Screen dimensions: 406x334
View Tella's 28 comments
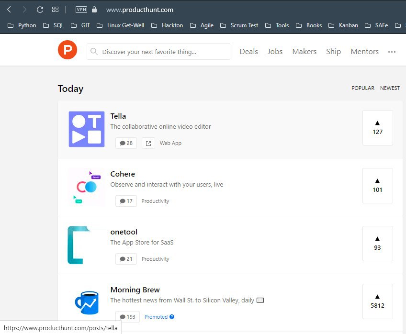point(126,143)
